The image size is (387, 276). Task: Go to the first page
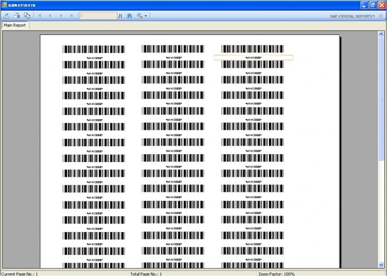(x=39, y=16)
